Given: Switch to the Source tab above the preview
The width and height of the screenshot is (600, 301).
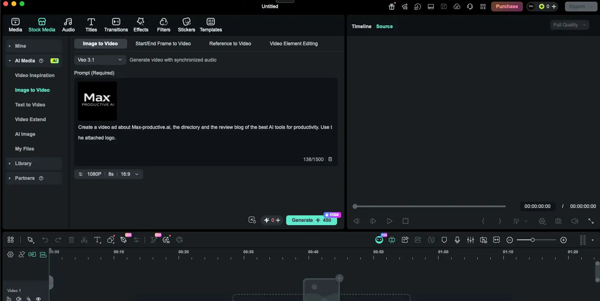Looking at the screenshot, I should (x=384, y=26).
